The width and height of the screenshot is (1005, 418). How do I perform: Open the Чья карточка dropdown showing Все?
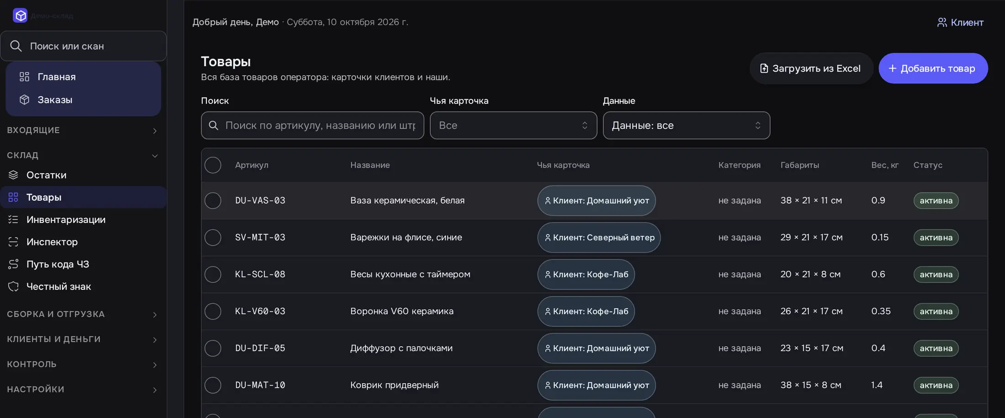point(513,125)
